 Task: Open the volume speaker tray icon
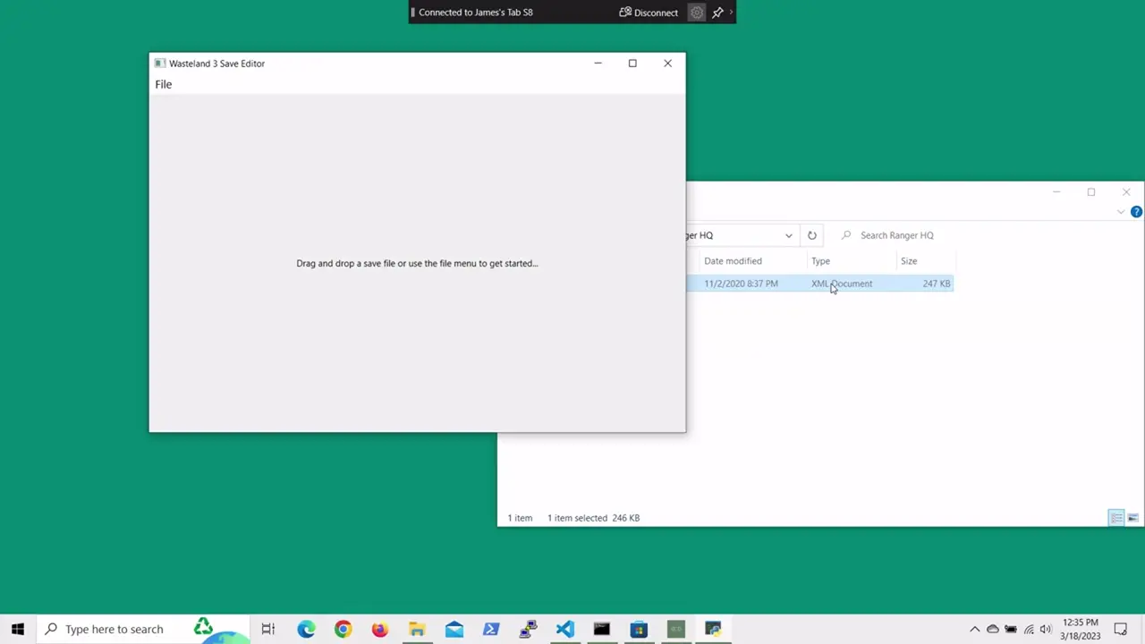[1046, 629]
